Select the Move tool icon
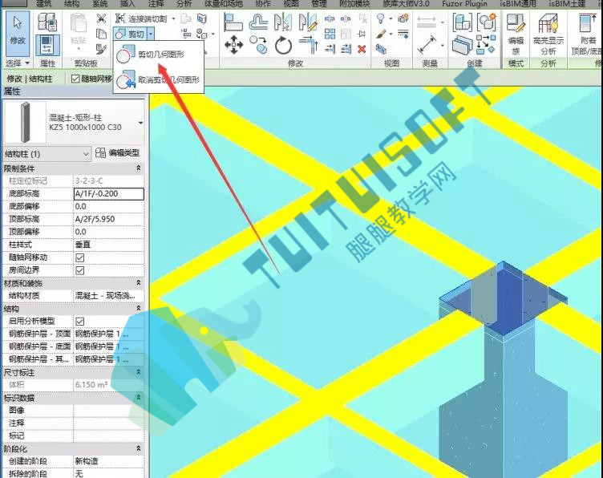This screenshot has height=478, width=603. (233, 45)
